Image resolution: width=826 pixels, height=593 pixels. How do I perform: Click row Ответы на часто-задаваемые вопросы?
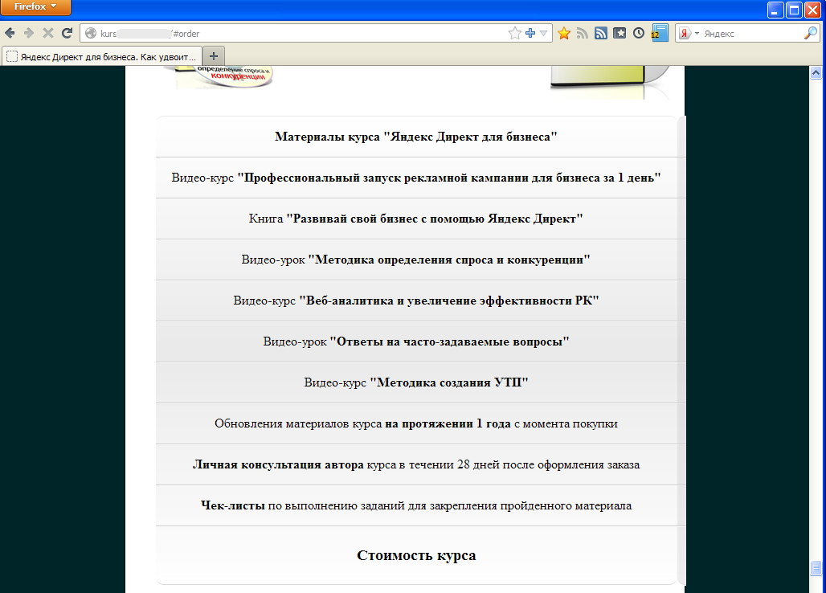416,341
